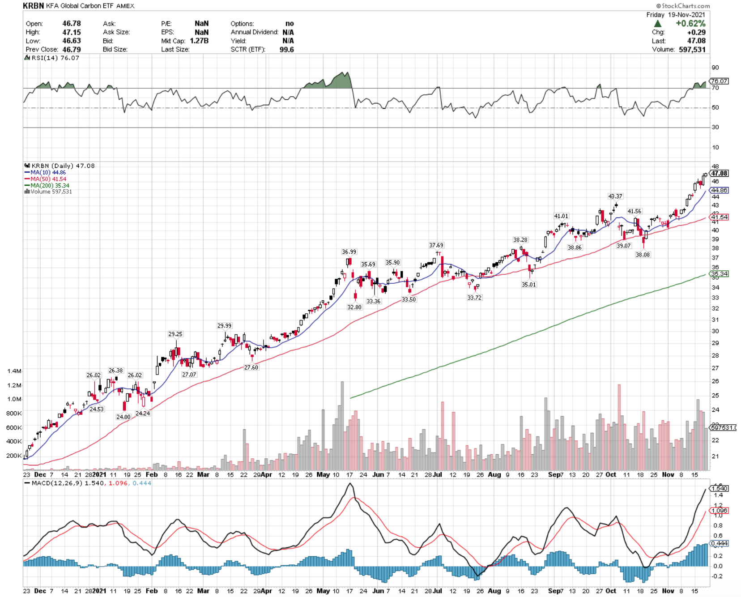
Task: Click the MA(50) 41.54 legend entry
Action: (45, 179)
